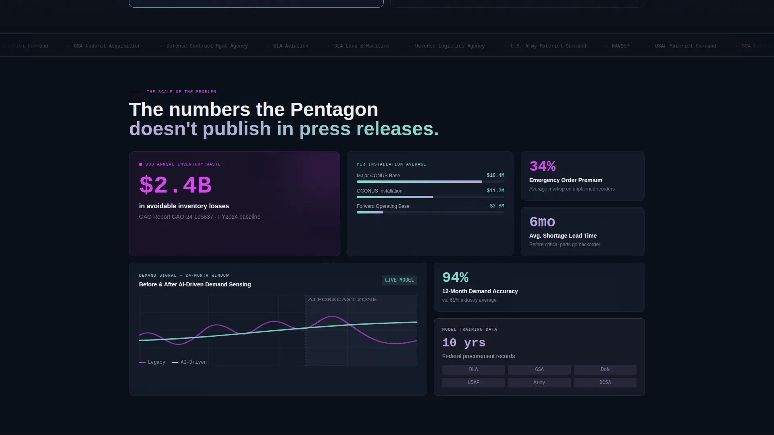Image resolution: width=774 pixels, height=435 pixels.
Task: Click the DOD ANNUAL INVENTORY WASTE label
Action: pyautogui.click(x=183, y=164)
